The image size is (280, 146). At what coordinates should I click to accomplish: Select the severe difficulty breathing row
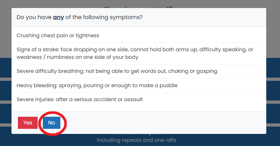pyautogui.click(x=117, y=71)
